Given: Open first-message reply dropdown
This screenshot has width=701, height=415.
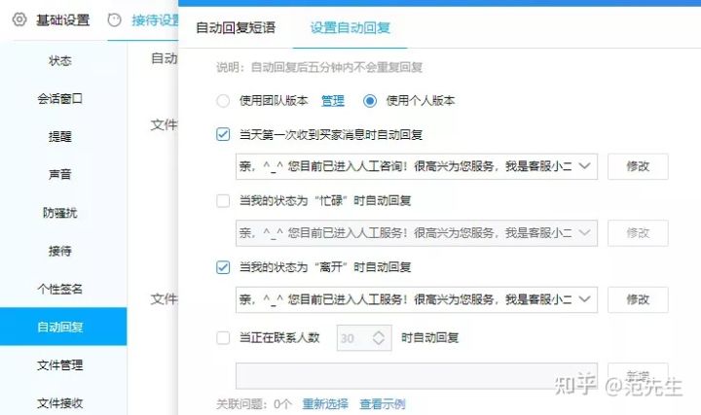Looking at the screenshot, I should click(417, 166).
